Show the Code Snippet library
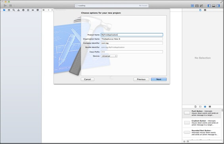This screenshot has height=144, width=224. point(200,107)
